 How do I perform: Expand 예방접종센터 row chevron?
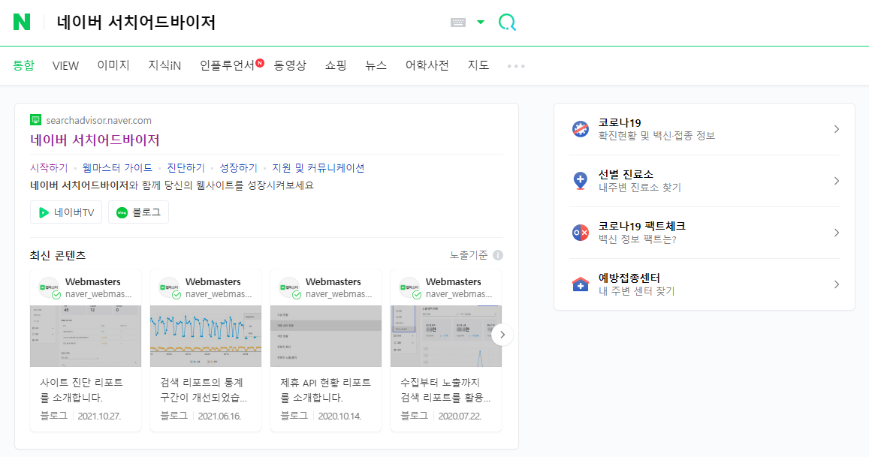(837, 284)
